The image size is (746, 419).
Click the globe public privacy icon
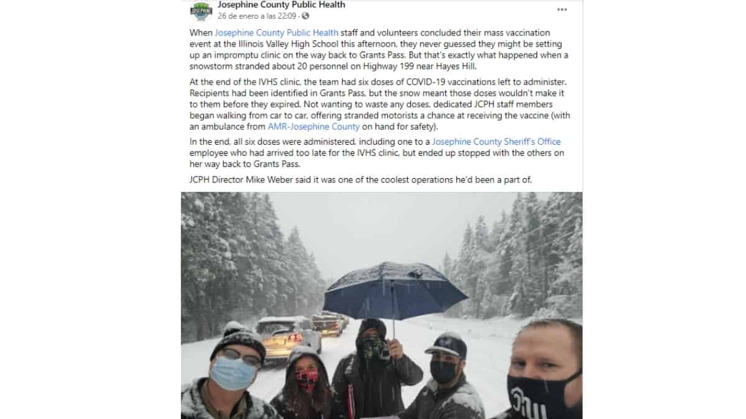(305, 16)
